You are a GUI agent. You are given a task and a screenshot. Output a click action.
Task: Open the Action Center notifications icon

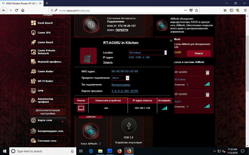(x=243, y=151)
